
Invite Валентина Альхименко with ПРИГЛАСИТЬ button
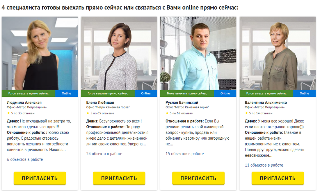[x=278, y=178]
